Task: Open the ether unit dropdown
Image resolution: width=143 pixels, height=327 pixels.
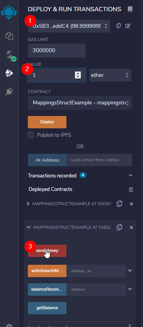Action: pos(111,75)
